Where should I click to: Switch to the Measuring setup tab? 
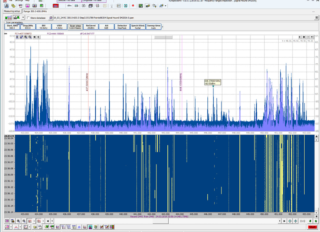[x=12, y=11]
